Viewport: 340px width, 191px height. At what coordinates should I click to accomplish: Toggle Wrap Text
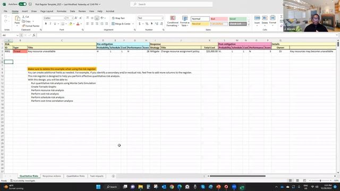[118, 18]
